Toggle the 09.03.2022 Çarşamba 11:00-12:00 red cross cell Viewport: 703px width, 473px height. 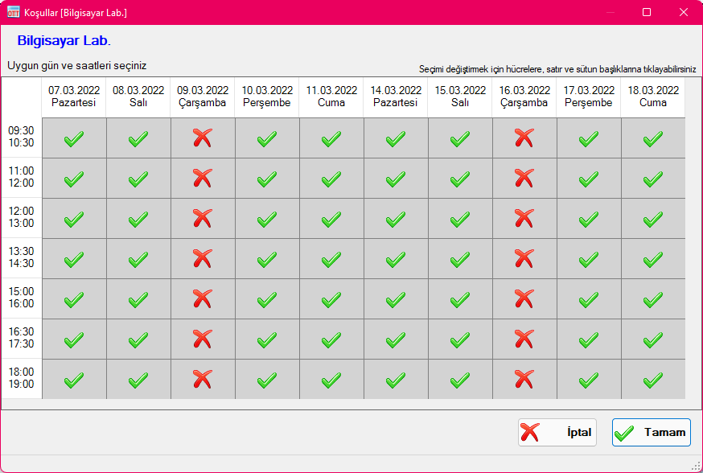click(203, 179)
